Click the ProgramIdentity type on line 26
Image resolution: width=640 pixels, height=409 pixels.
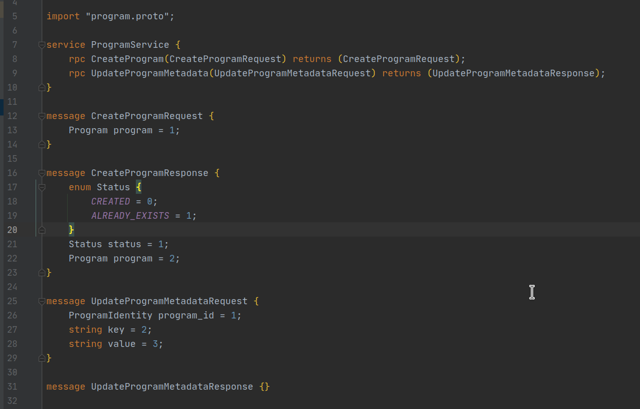coord(110,315)
